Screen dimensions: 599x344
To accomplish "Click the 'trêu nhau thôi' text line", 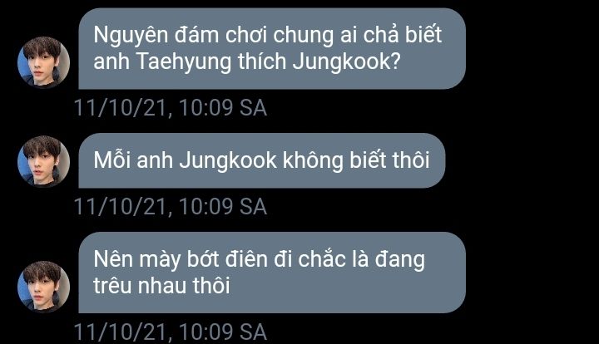I will coord(161,286).
